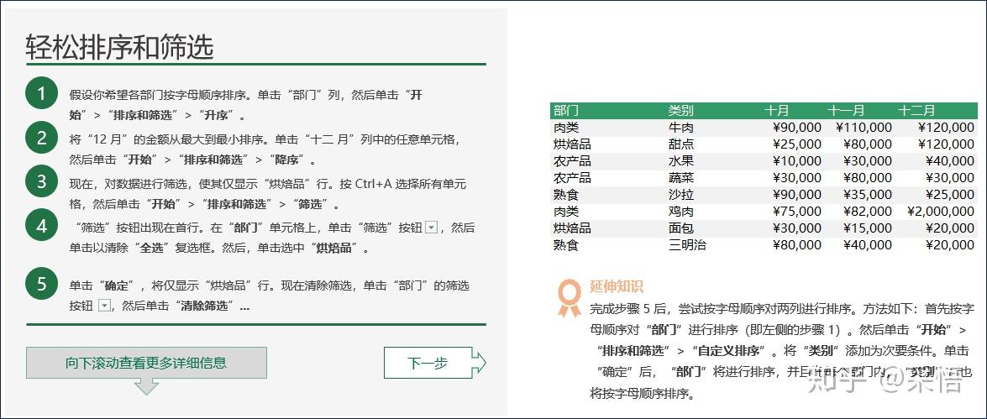
Task: Select the 十一月 column header
Action: [x=846, y=110]
